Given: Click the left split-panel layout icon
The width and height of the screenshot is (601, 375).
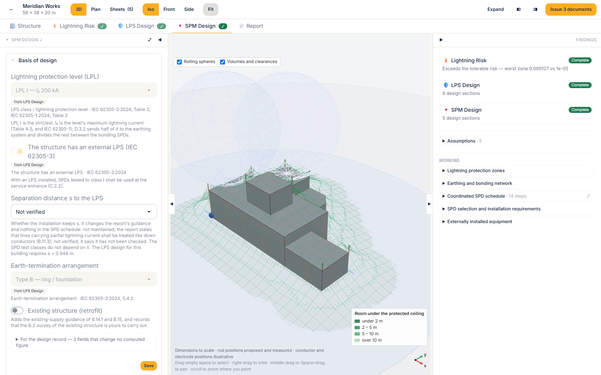Looking at the screenshot, I should pyautogui.click(x=519, y=9).
